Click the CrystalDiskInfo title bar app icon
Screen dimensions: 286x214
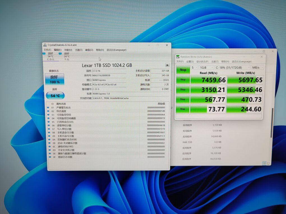pos(45,45)
